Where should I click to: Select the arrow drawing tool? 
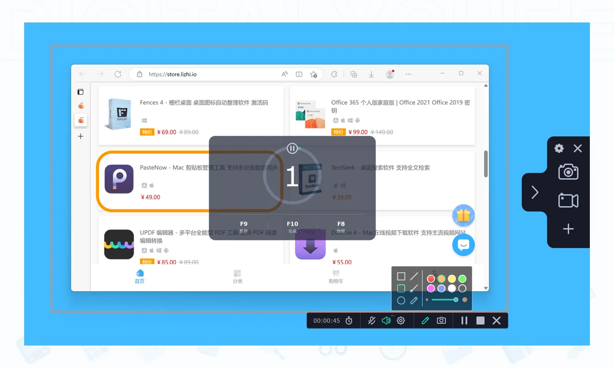[x=414, y=288]
